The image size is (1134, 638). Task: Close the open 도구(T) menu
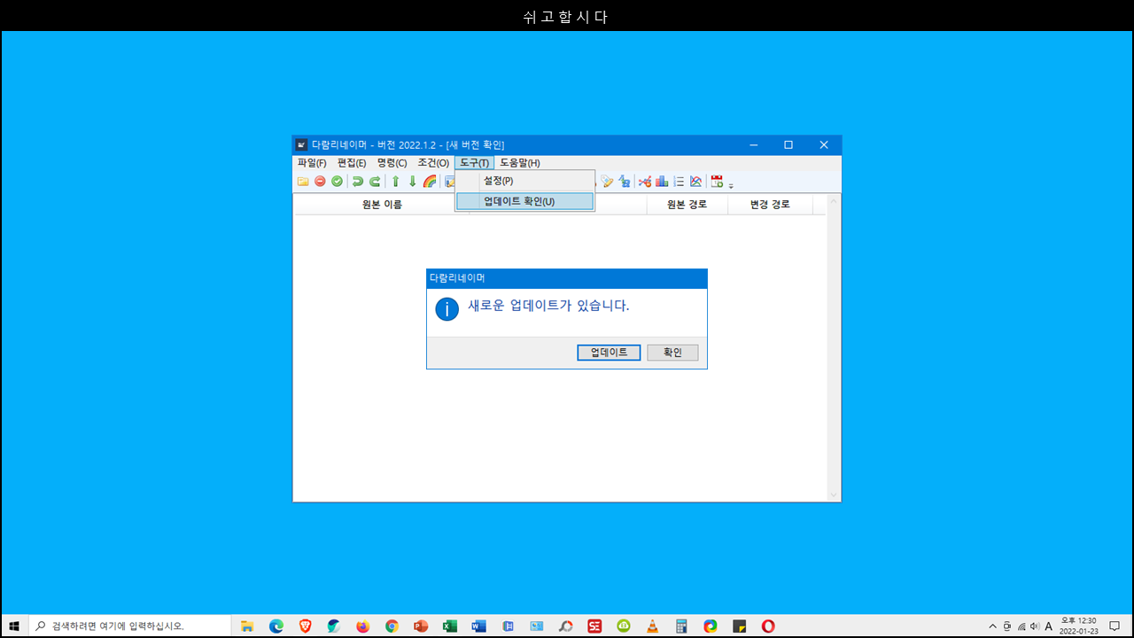point(474,163)
